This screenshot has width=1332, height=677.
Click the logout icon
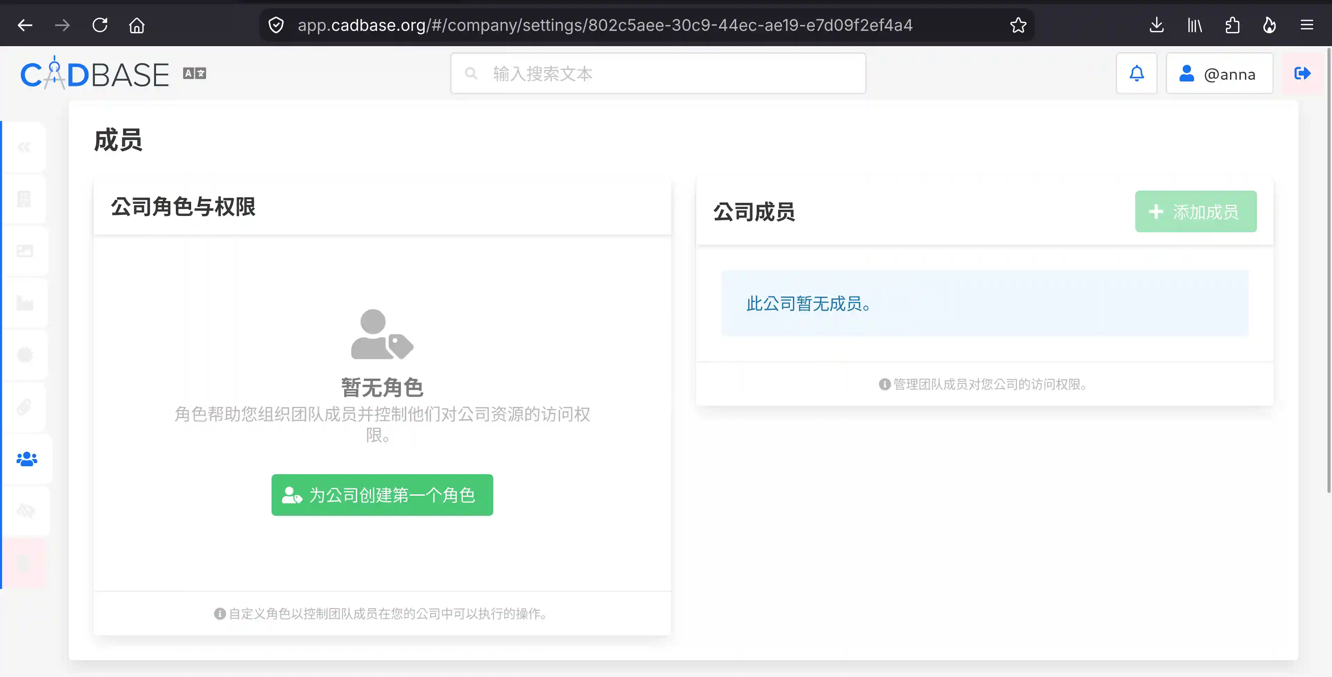click(x=1302, y=73)
